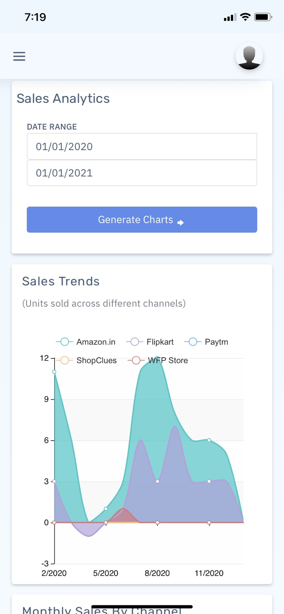Viewport: 284px width, 614px height.
Task: Open the hamburger navigation menu
Action: coord(19,56)
